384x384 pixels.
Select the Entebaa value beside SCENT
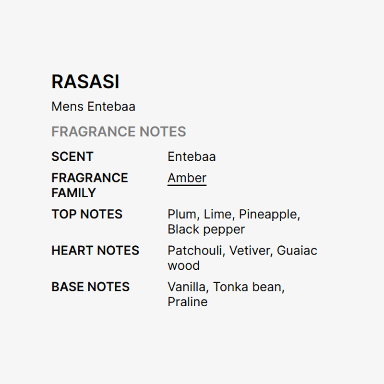(x=192, y=157)
